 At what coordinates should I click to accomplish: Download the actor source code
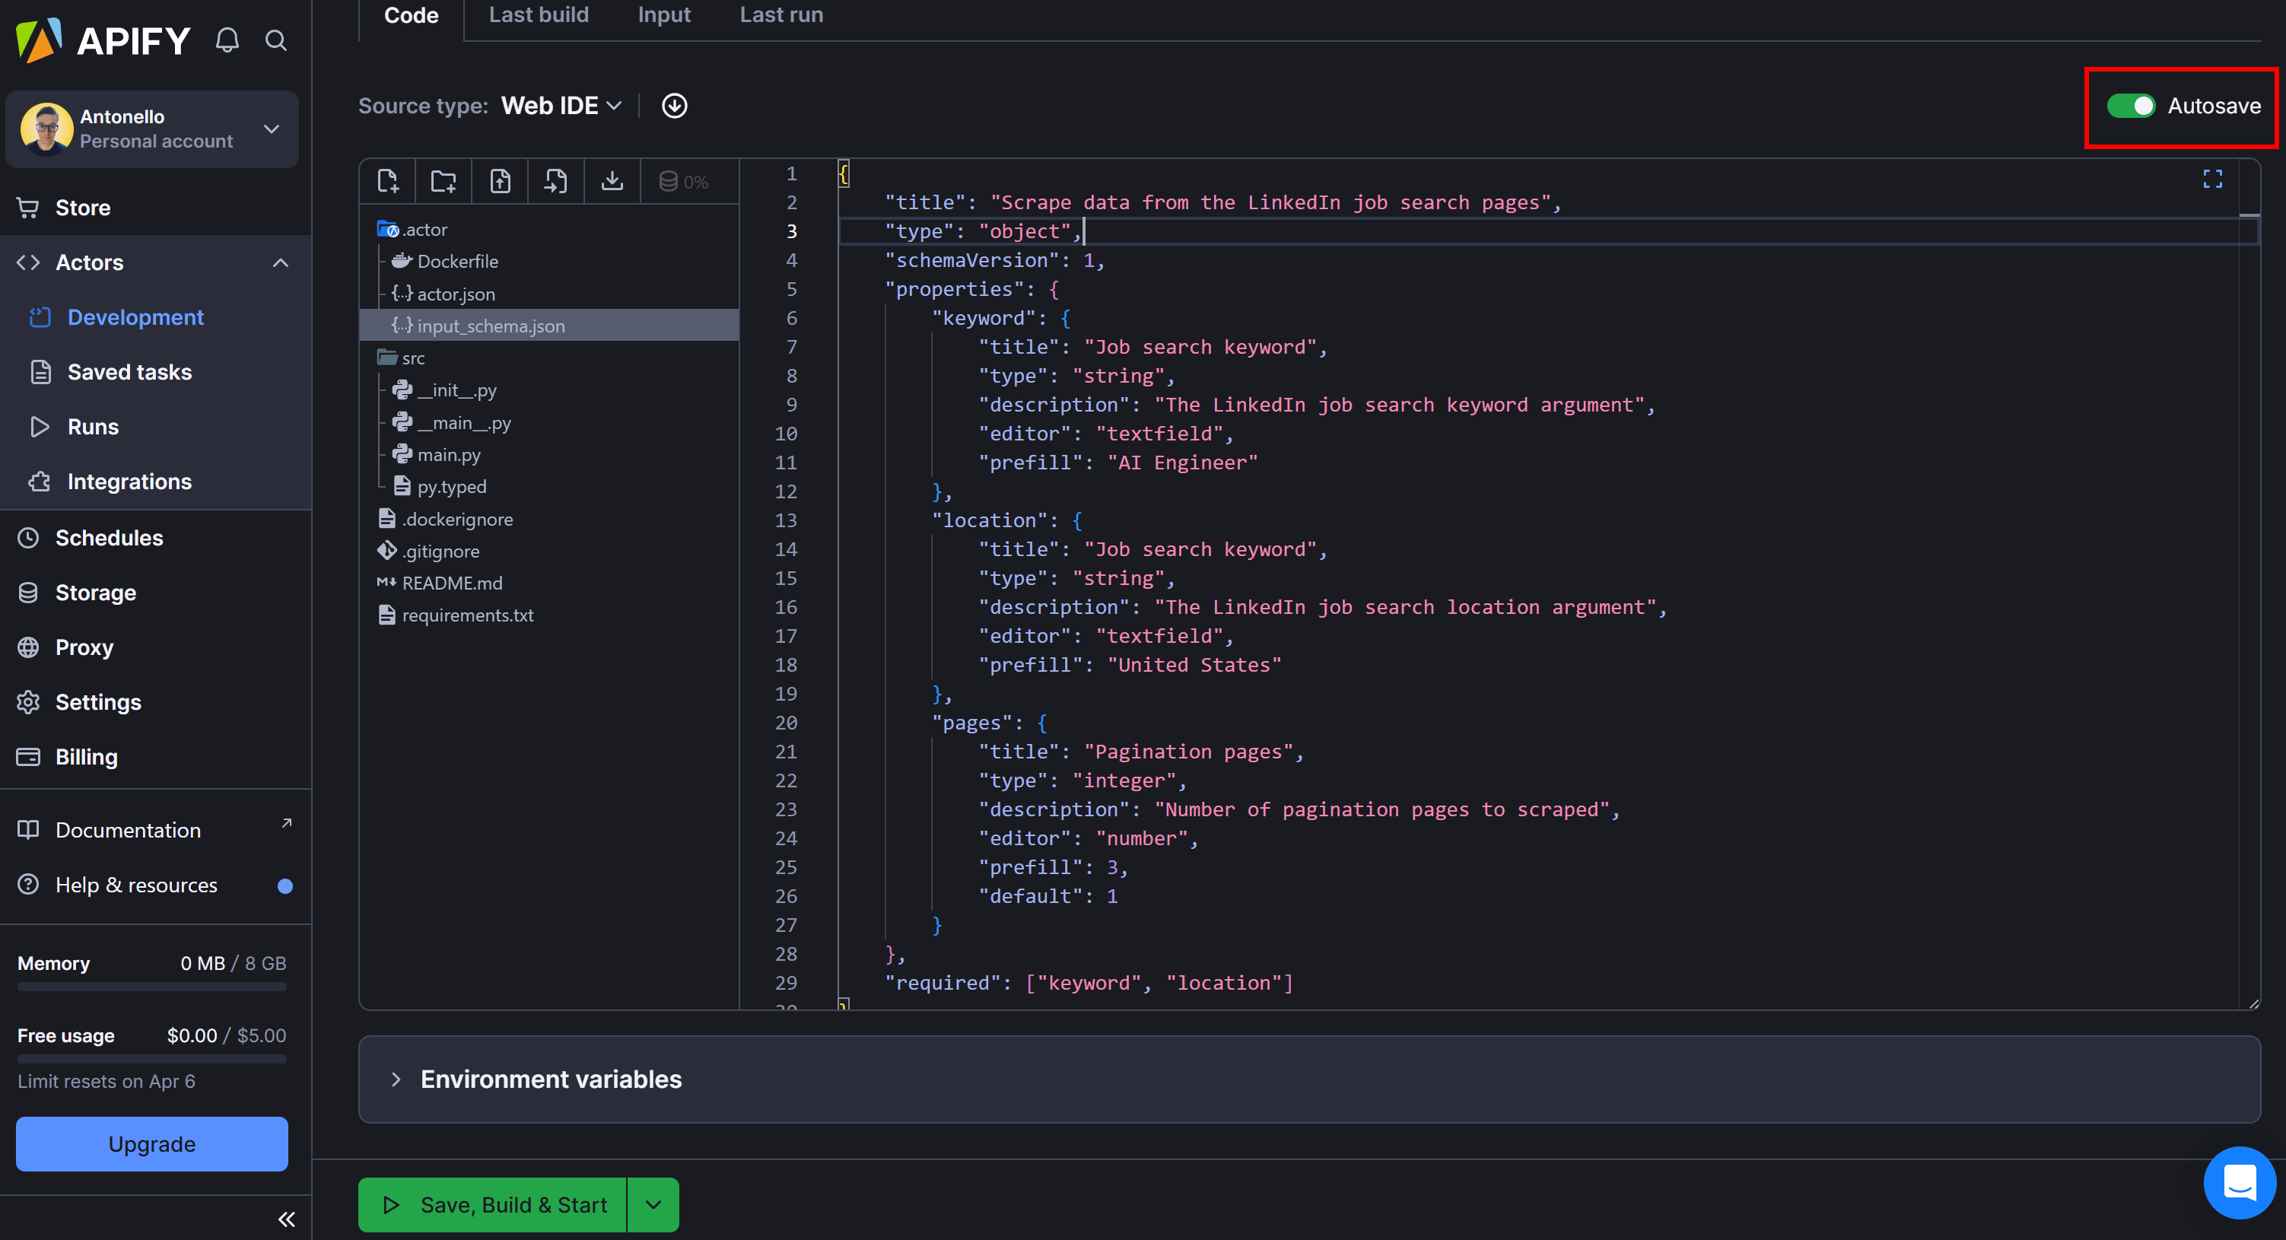coord(612,181)
